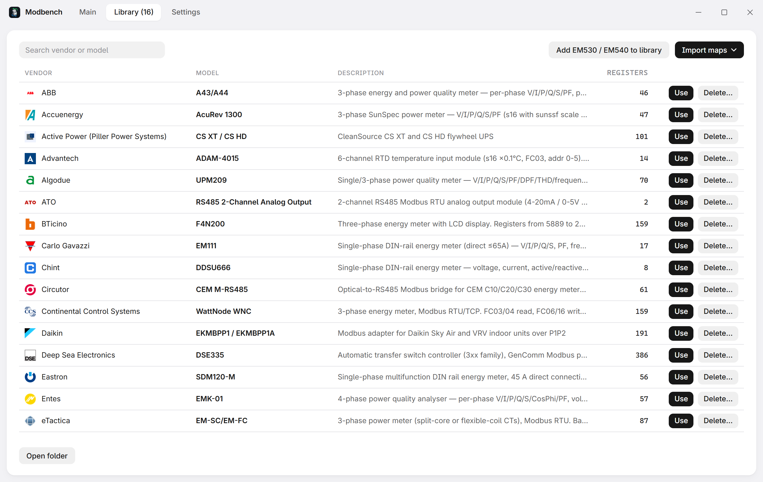Delete the ATO analog output entry
763x482 pixels.
(718, 202)
